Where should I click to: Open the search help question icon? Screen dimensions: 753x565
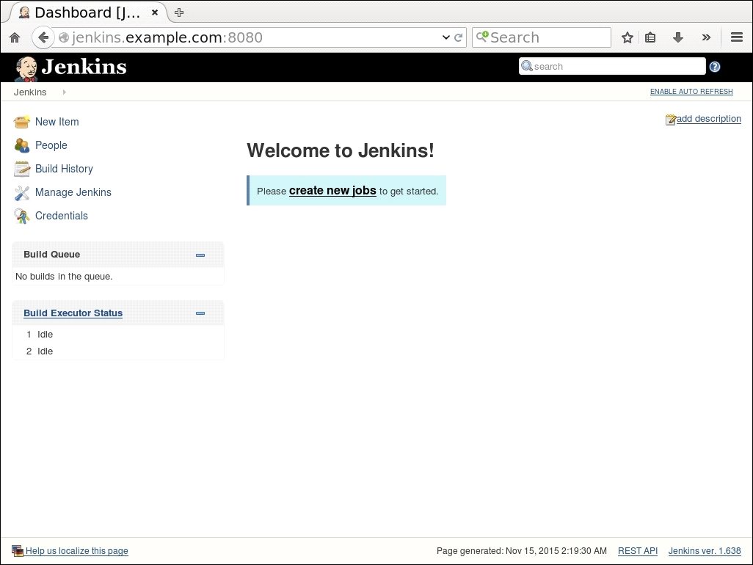coord(715,67)
